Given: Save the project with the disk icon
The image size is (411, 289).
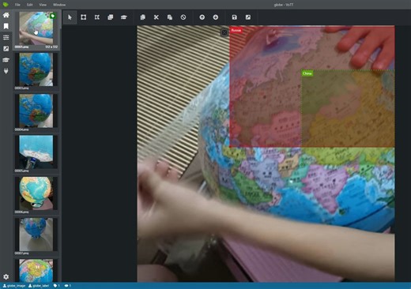Looking at the screenshot, I should pyautogui.click(x=234, y=17).
